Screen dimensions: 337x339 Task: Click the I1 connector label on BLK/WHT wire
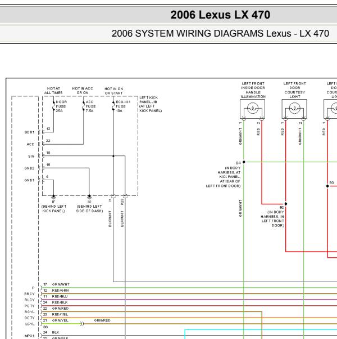(x=110, y=200)
